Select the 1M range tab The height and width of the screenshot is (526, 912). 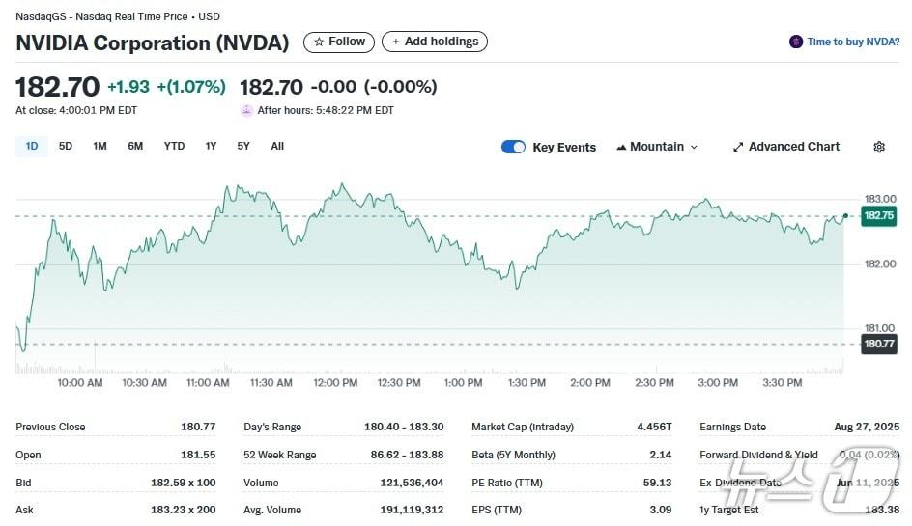pos(100,147)
